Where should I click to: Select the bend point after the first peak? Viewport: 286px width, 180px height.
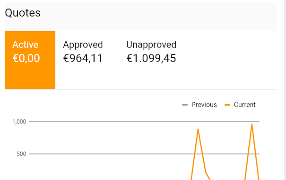click(206, 172)
